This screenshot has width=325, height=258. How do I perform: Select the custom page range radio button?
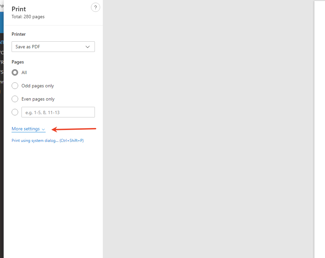pos(15,112)
